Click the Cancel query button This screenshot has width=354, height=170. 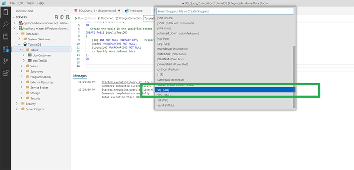click(90, 18)
